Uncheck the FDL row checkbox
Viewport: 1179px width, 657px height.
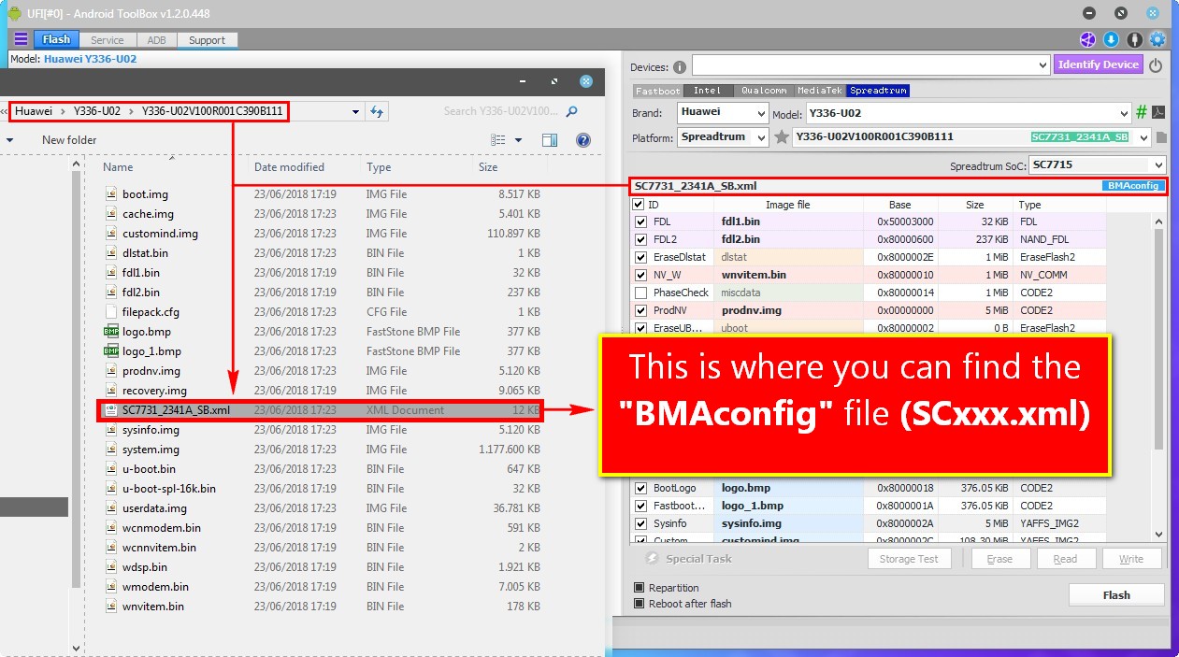point(640,222)
